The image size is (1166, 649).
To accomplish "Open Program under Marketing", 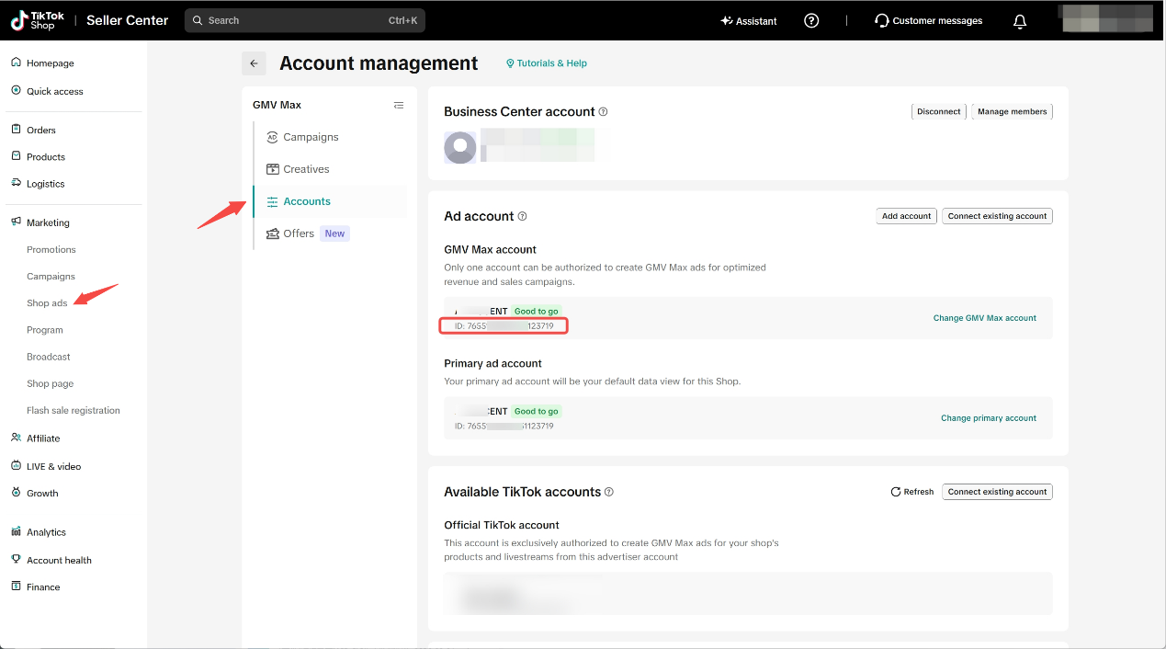I will coord(45,329).
